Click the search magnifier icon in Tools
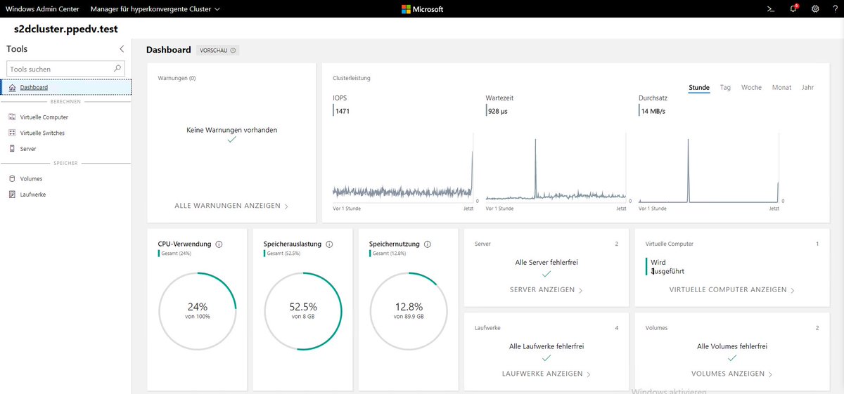 point(117,69)
